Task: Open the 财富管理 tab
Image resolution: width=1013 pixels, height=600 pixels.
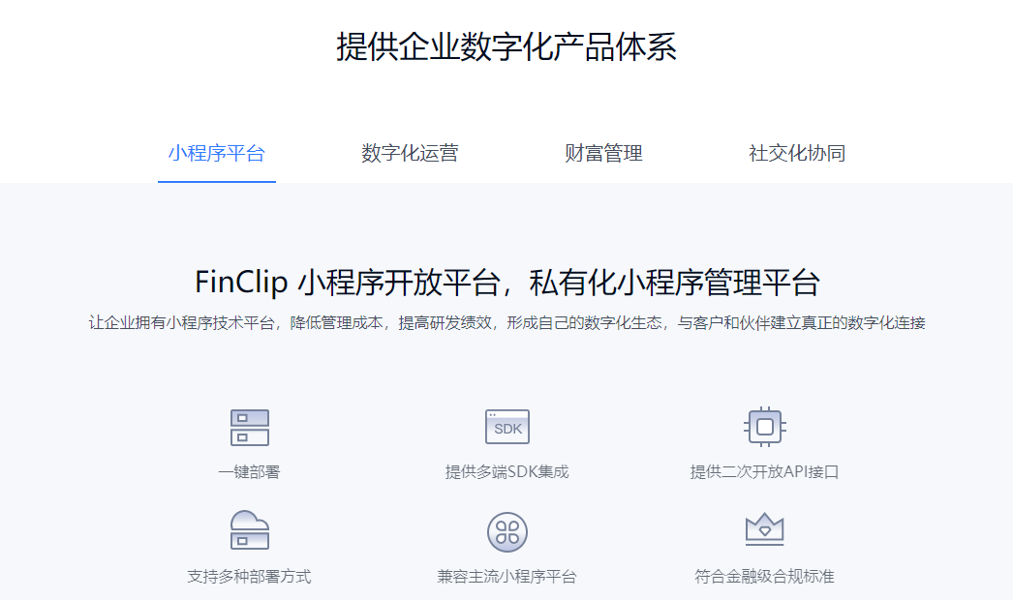Action: click(603, 153)
